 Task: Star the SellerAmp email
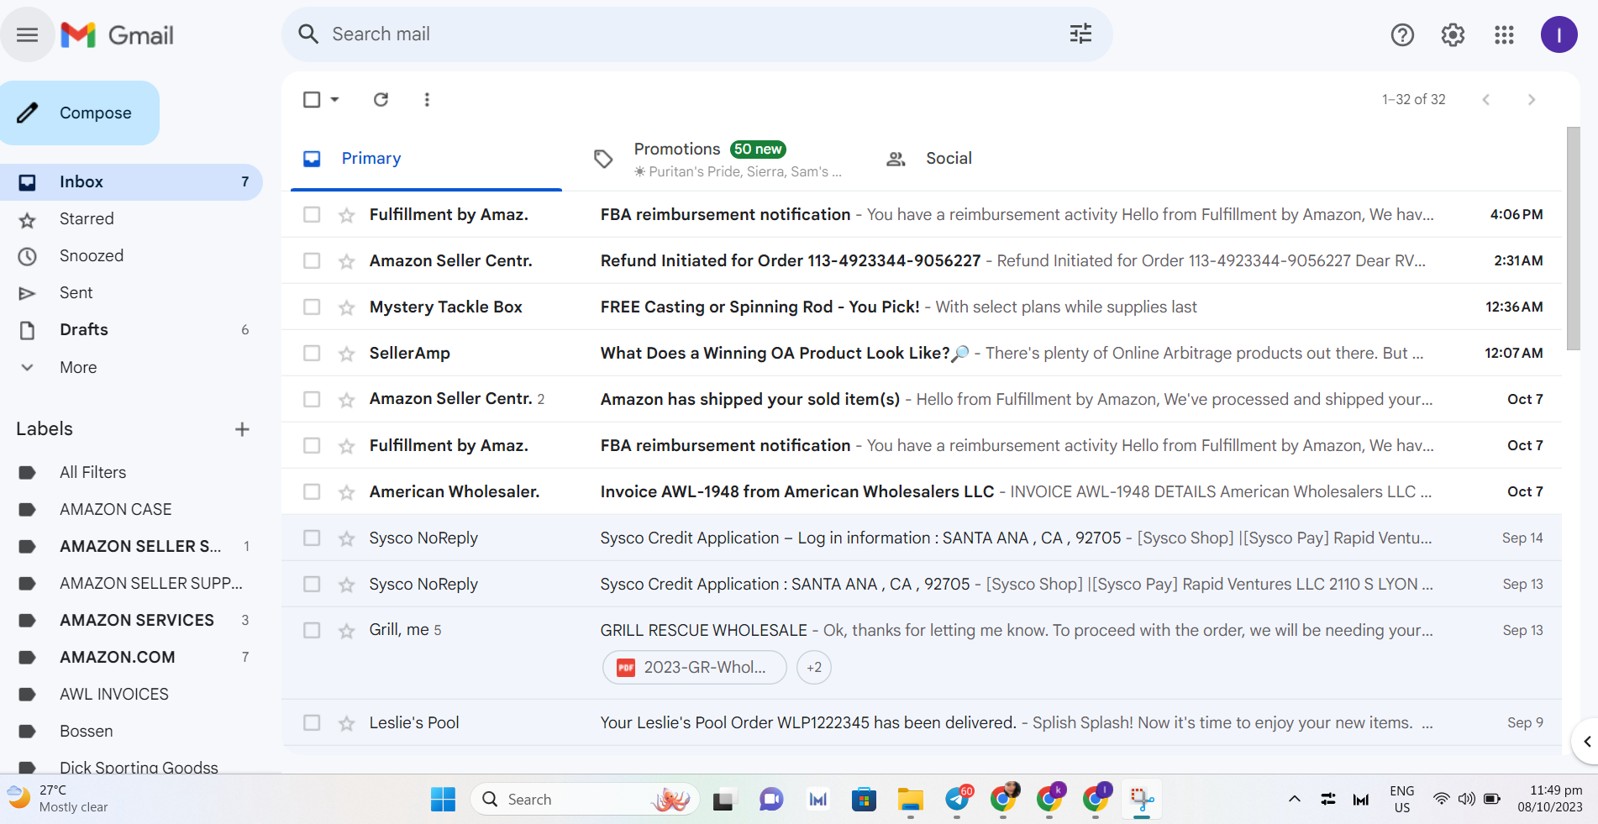[346, 354]
